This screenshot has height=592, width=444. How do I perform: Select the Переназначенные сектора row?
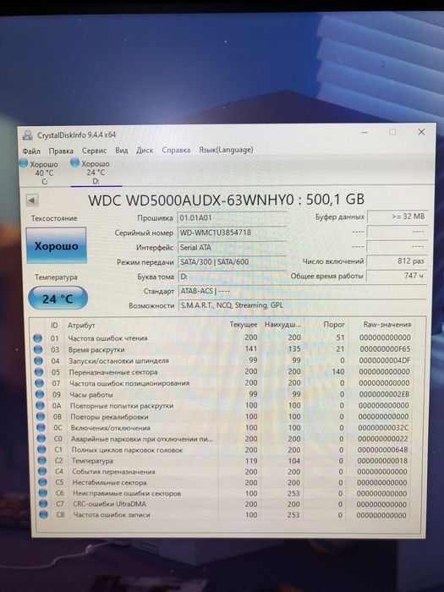(x=222, y=372)
